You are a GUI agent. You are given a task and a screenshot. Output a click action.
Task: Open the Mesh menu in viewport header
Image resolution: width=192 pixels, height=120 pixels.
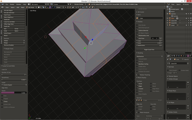pyautogui.click(x=23, y=8)
